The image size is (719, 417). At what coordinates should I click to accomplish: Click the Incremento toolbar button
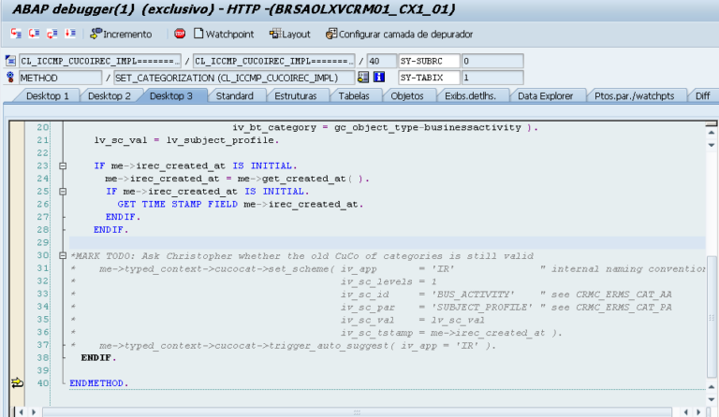point(121,34)
